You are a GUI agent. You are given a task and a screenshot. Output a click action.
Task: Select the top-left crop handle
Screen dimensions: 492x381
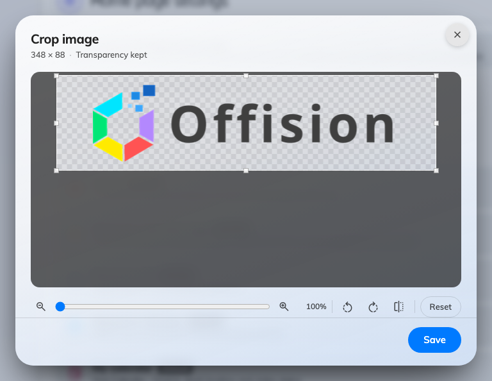click(x=56, y=76)
